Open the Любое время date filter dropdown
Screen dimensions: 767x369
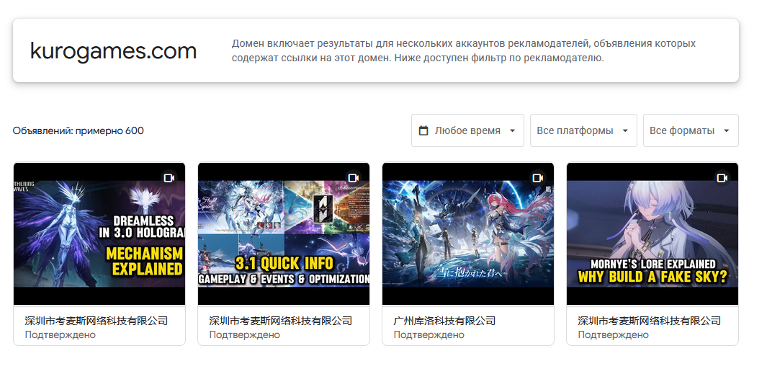click(x=467, y=130)
